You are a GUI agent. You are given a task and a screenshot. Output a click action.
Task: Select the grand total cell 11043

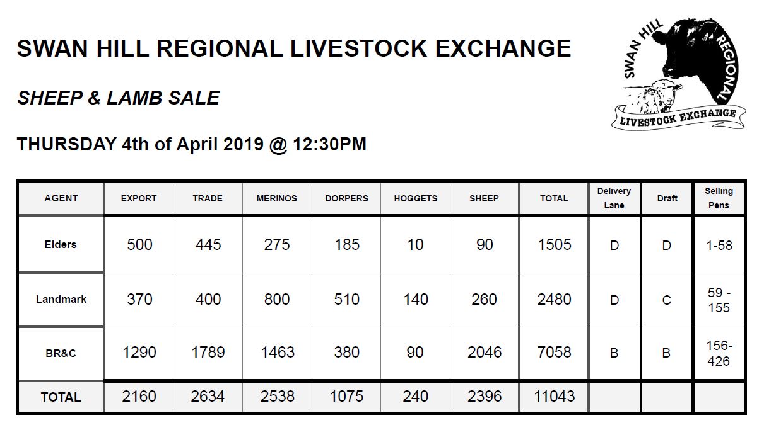pos(554,397)
